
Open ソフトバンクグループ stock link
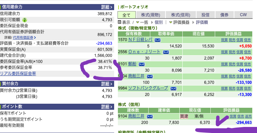tap(148, 88)
